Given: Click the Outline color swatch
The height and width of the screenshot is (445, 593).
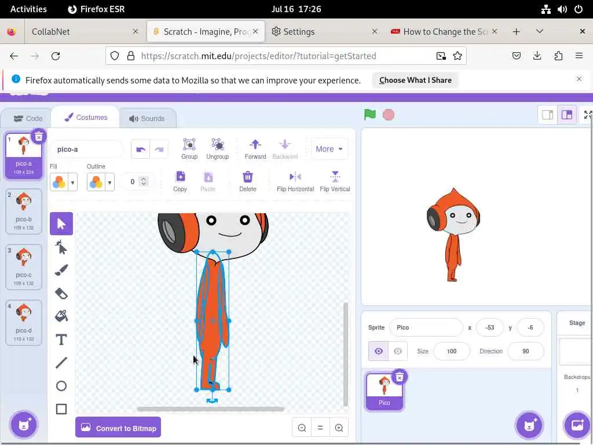Looking at the screenshot, I should 96,183.
